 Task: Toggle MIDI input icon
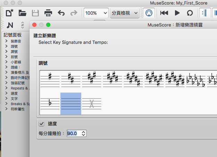(148, 13)
